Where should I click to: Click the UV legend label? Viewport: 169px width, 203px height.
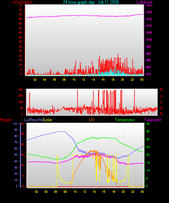tap(92, 119)
